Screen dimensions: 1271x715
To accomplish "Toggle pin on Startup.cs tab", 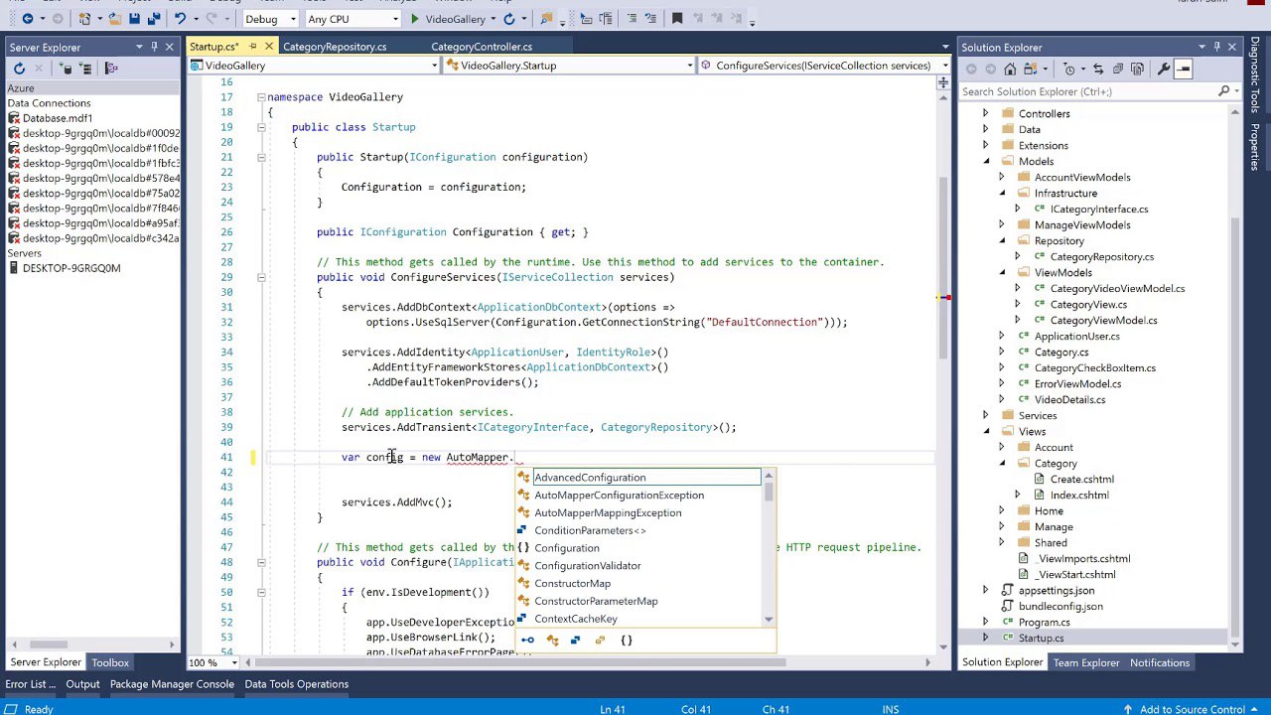I will tap(252, 47).
